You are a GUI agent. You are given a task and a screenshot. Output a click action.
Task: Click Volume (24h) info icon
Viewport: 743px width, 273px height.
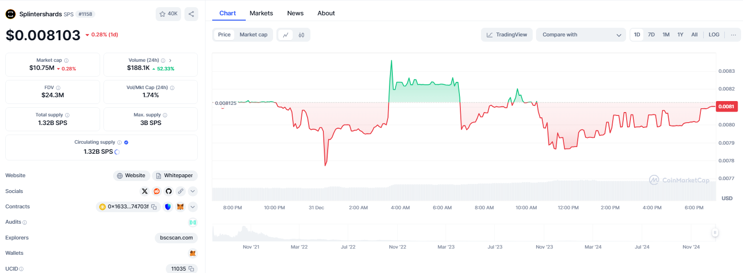tap(163, 60)
